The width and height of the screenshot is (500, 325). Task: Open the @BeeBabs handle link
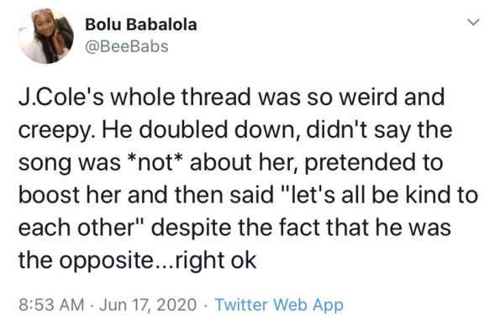pyautogui.click(x=127, y=46)
